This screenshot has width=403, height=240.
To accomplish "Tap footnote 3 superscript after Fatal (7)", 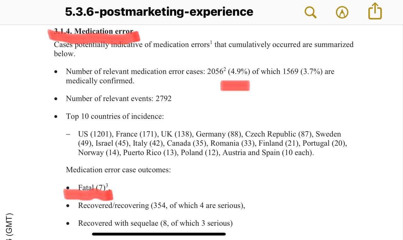I will coord(107,185).
